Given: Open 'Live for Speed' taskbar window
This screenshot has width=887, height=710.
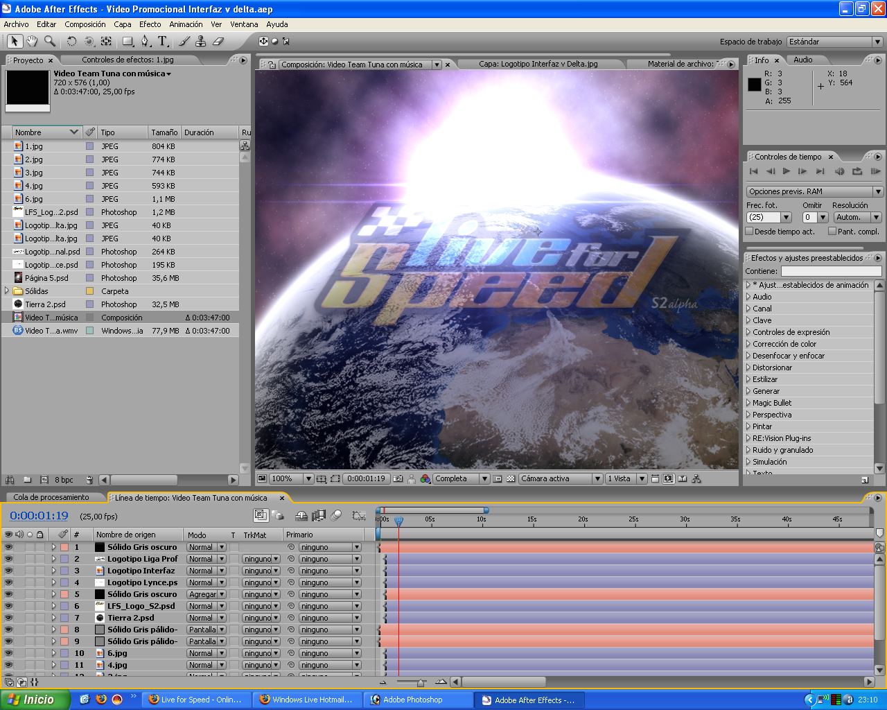Looking at the screenshot, I should click(x=196, y=700).
